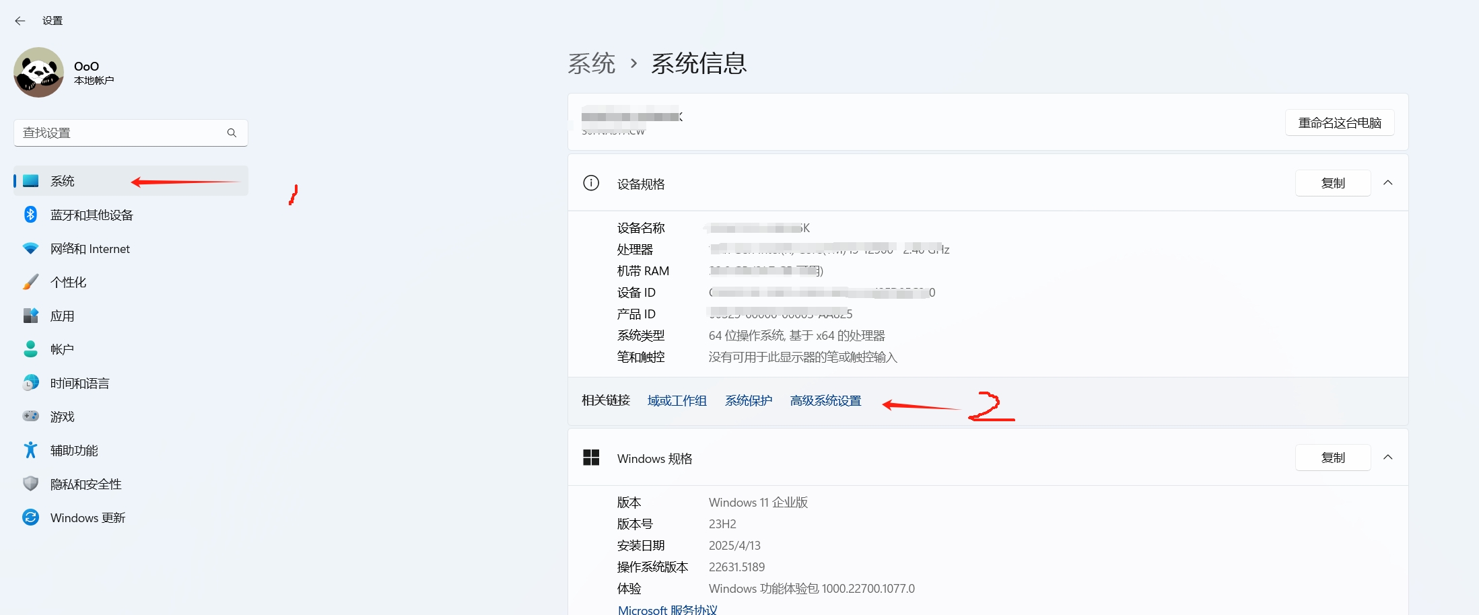The width and height of the screenshot is (1479, 615).
Task: Copy device specifications with 复制 button
Action: [x=1332, y=183]
